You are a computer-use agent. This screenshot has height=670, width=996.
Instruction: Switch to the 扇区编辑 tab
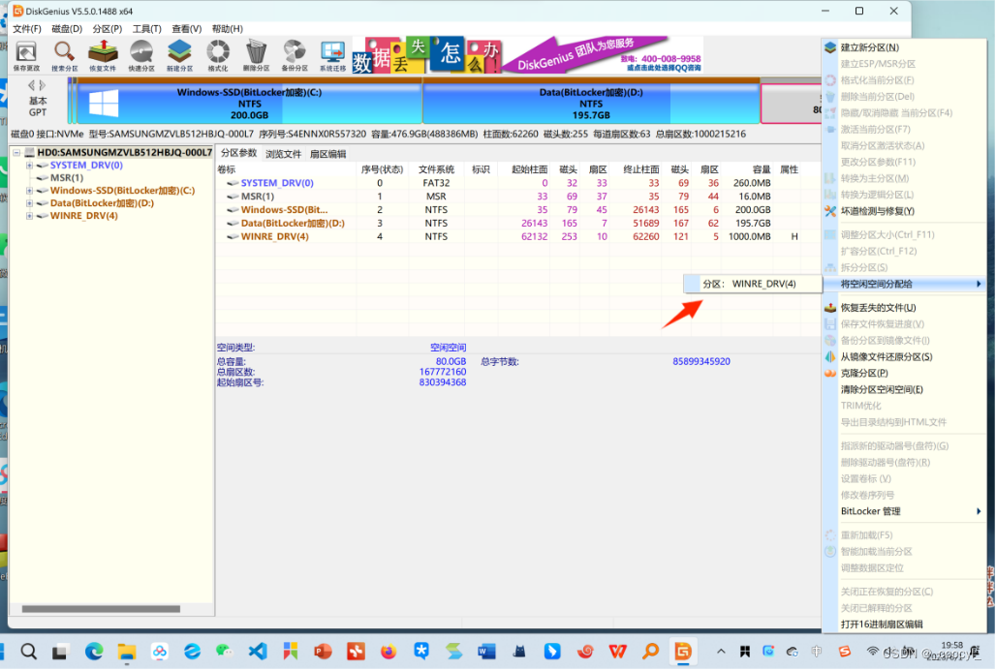pos(327,154)
